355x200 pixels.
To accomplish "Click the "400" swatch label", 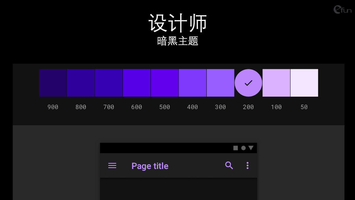I will point(192,107).
